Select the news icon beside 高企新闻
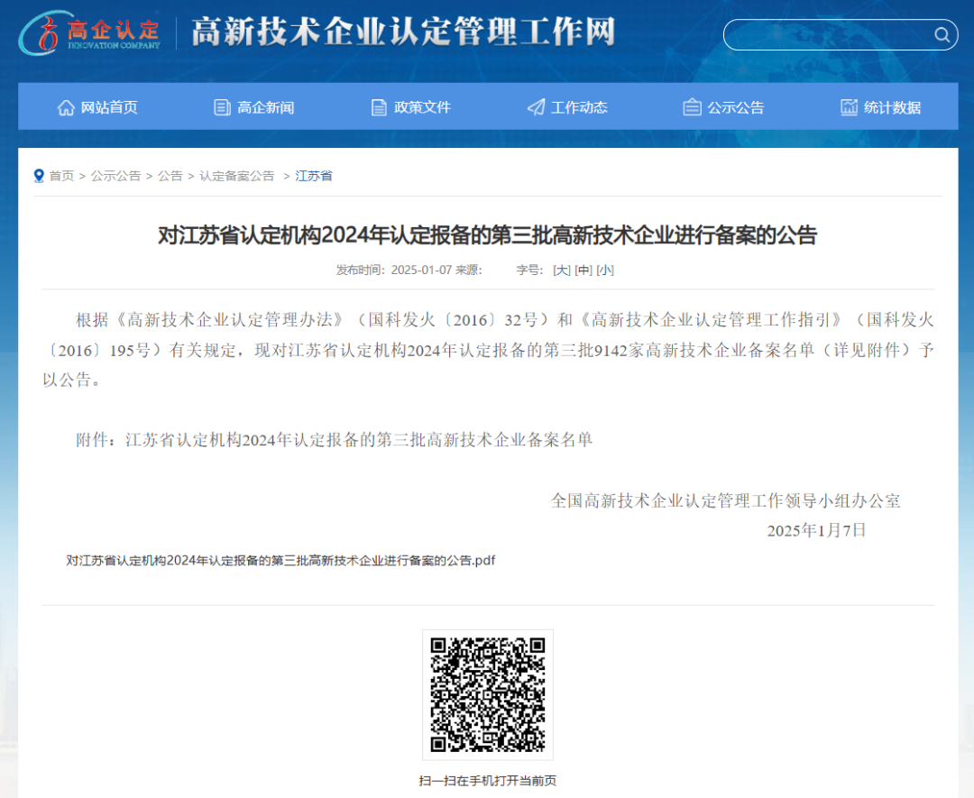This screenshot has width=974, height=798. pyautogui.click(x=222, y=106)
